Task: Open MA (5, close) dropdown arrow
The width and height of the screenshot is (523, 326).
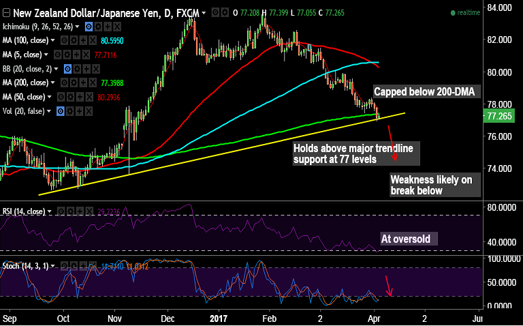Action: [x=46, y=55]
